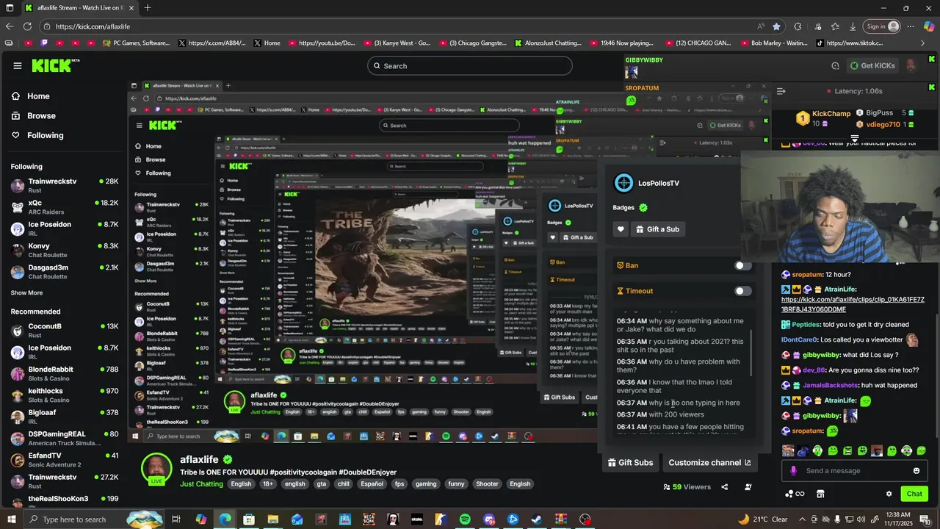The width and height of the screenshot is (940, 529).
Task: Select Home in the Kick sidebar
Action: (x=38, y=96)
